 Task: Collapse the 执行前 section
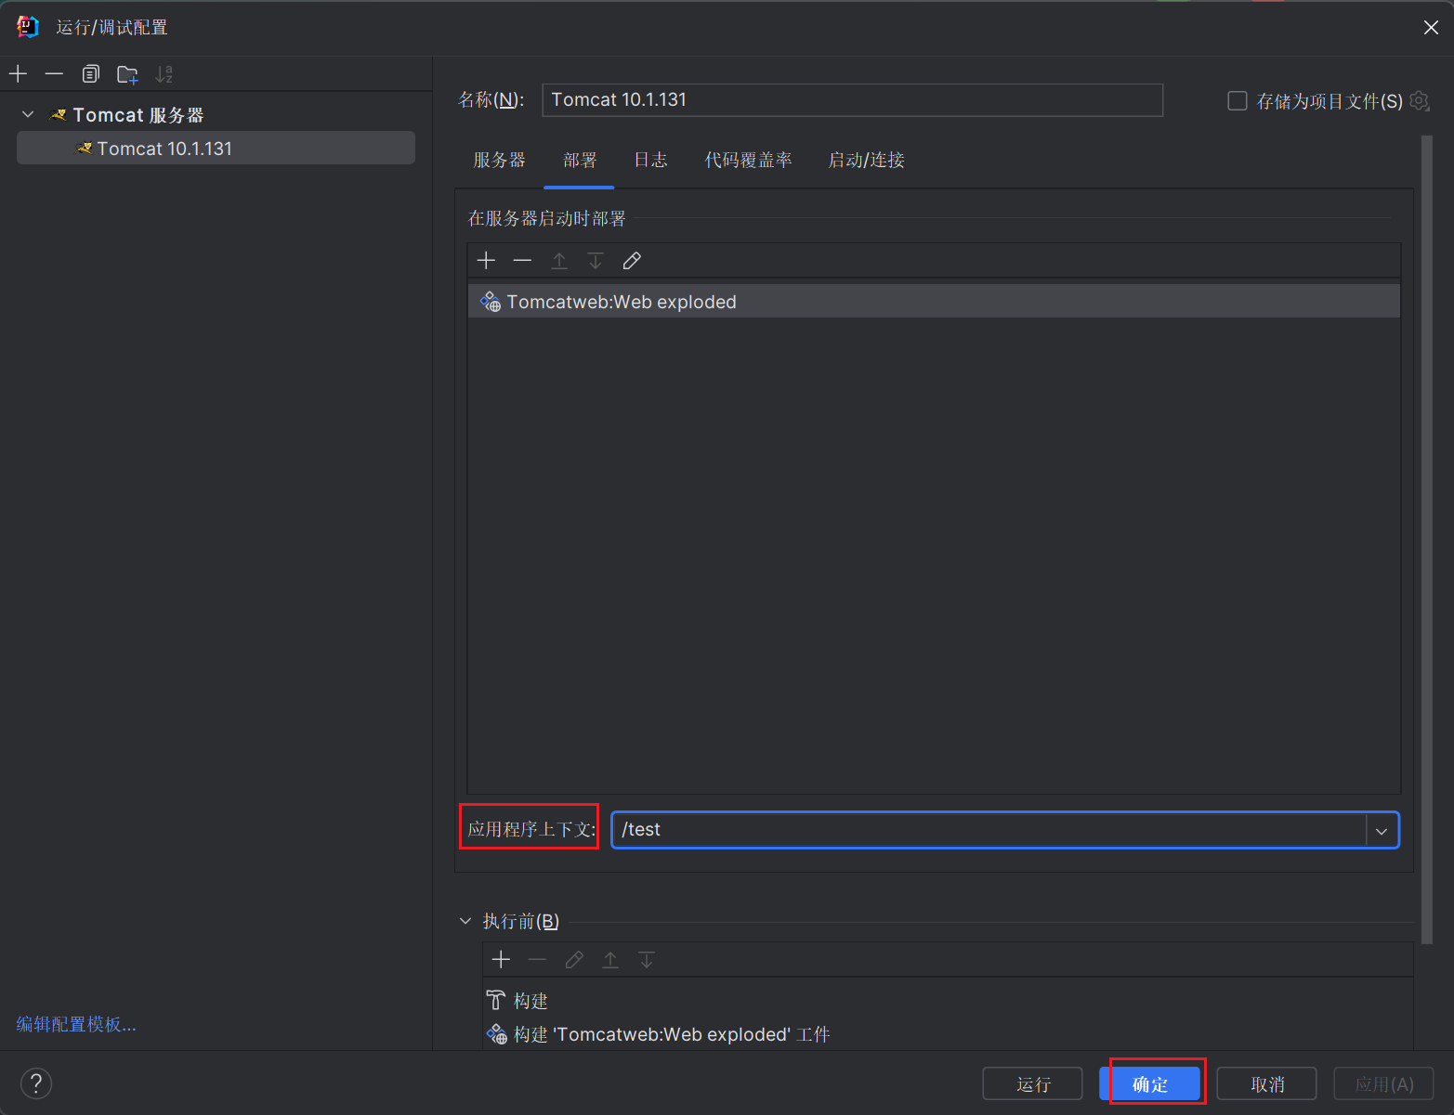click(x=465, y=921)
